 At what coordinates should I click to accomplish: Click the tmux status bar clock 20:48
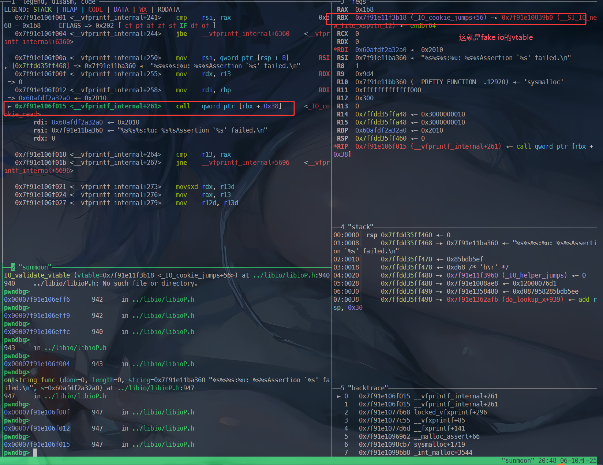point(547,461)
